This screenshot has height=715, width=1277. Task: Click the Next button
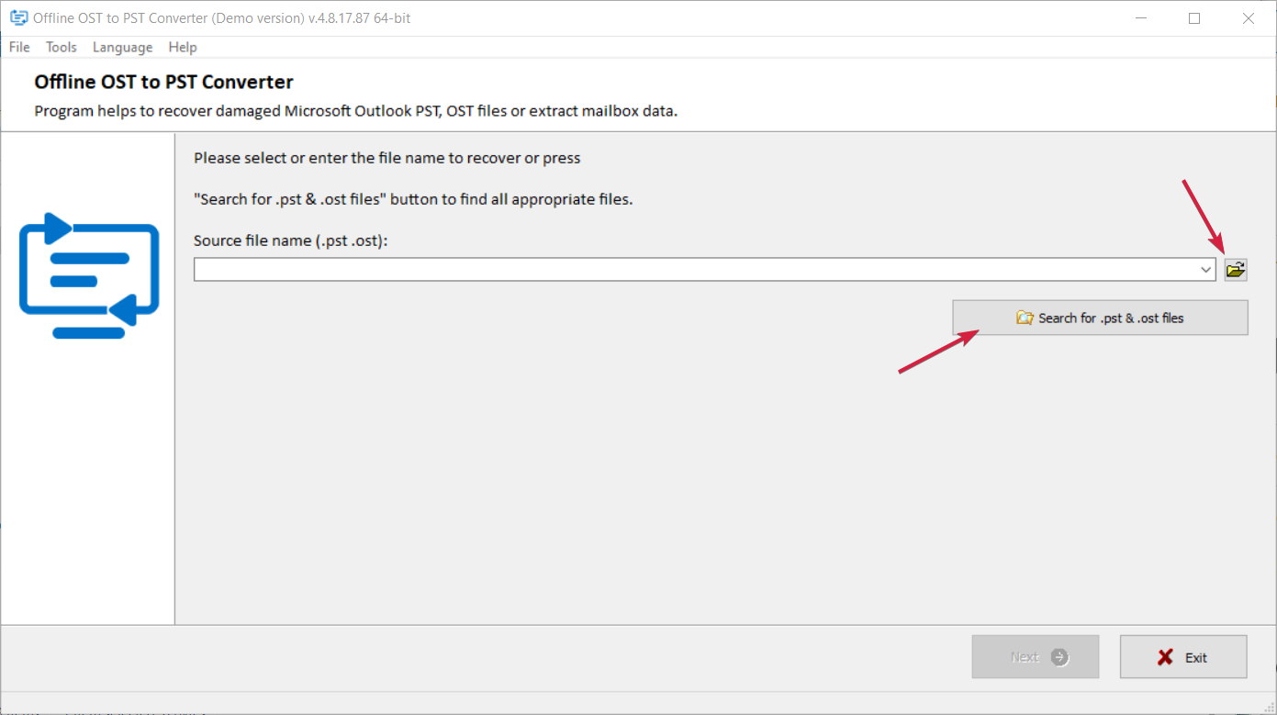[x=1036, y=657]
